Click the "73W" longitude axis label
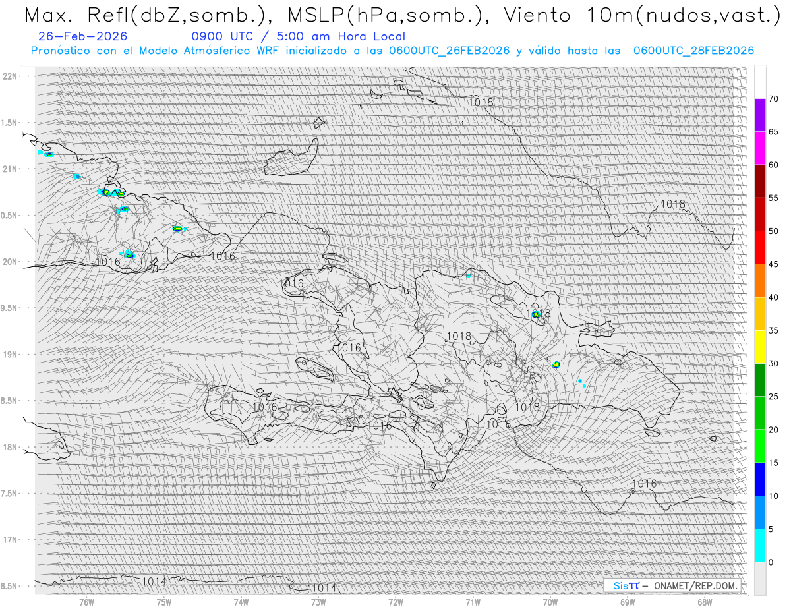The height and width of the screenshot is (611, 791). tap(318, 602)
